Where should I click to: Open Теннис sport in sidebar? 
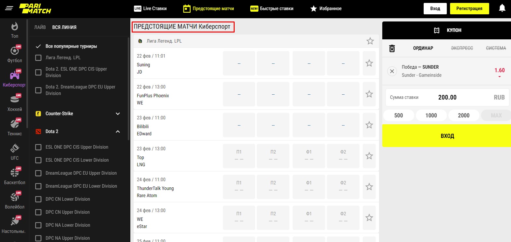[x=15, y=128]
